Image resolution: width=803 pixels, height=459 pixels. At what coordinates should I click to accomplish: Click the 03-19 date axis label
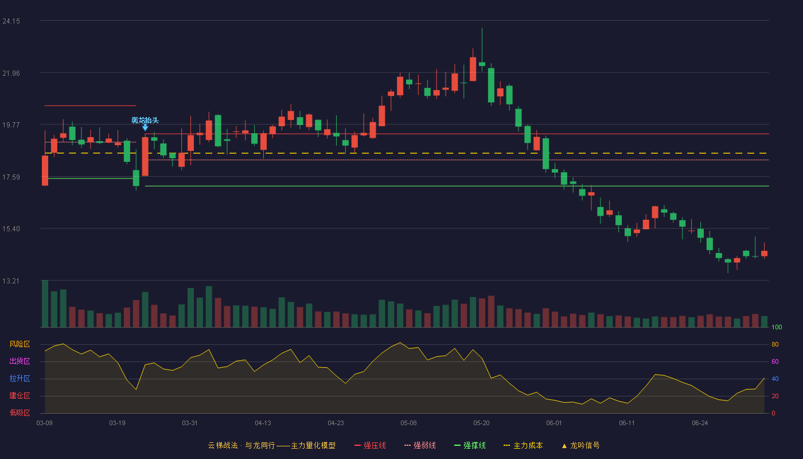click(x=117, y=423)
